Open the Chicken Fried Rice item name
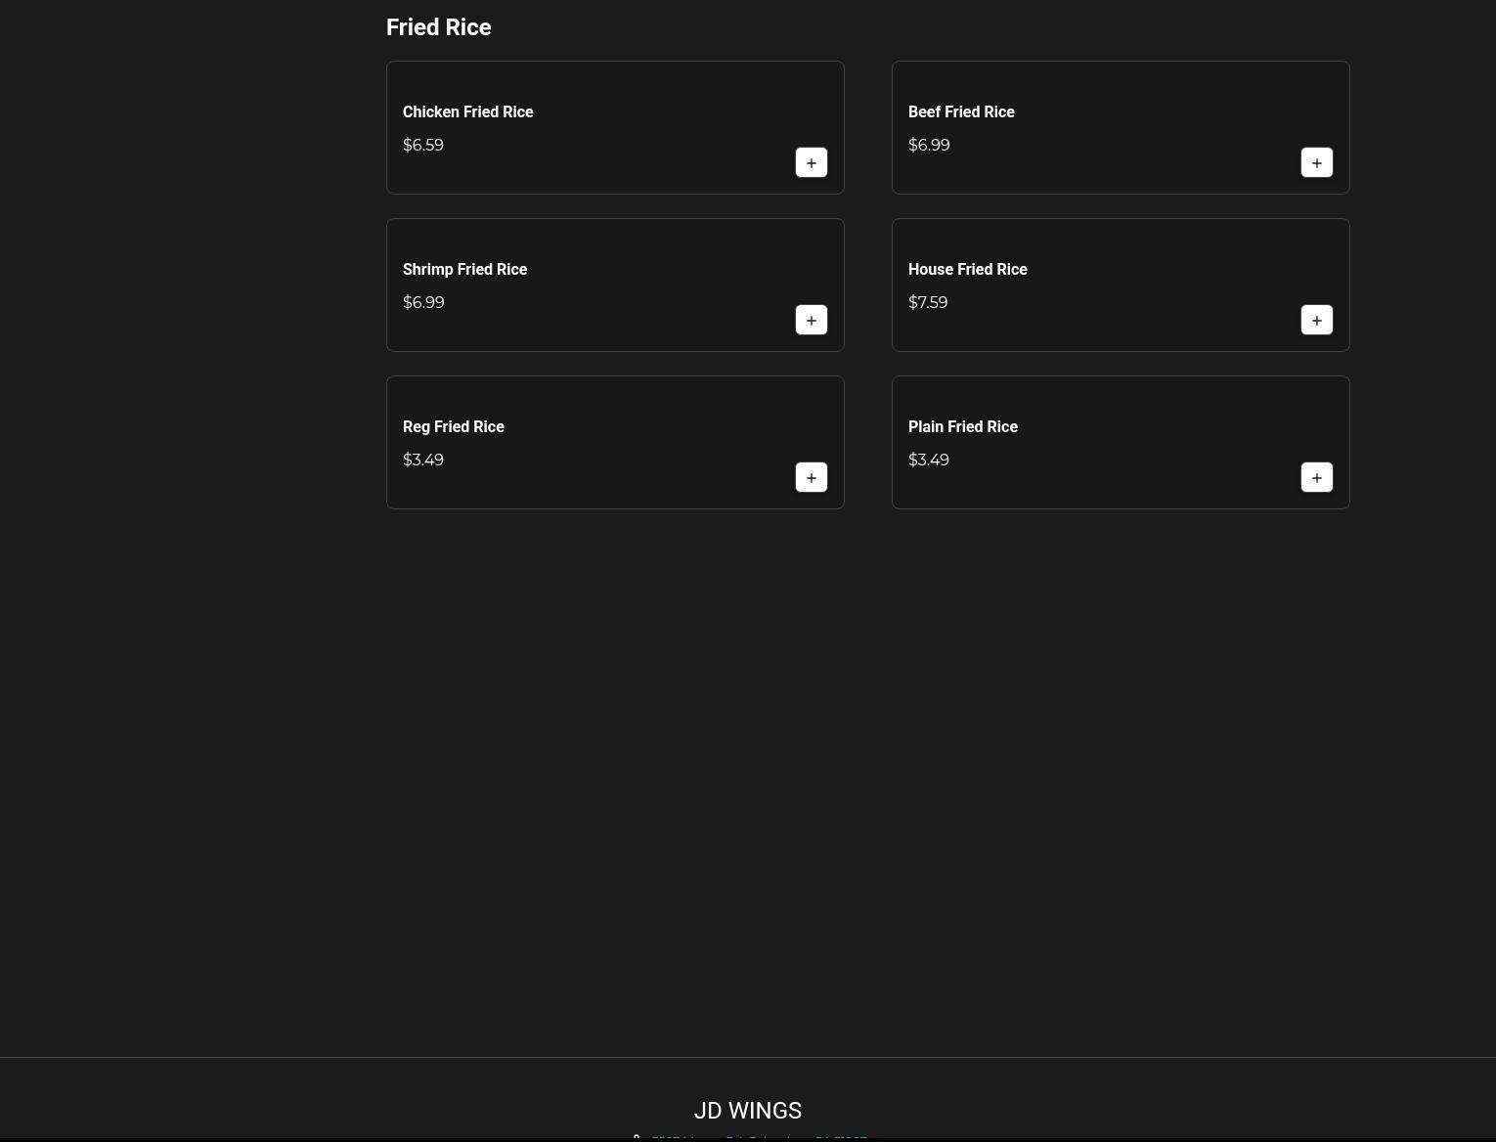The width and height of the screenshot is (1496, 1142). [468, 111]
